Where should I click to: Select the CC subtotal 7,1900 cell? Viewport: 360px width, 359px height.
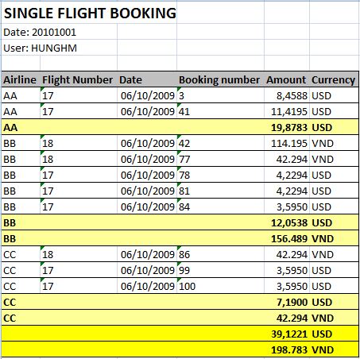(287, 302)
